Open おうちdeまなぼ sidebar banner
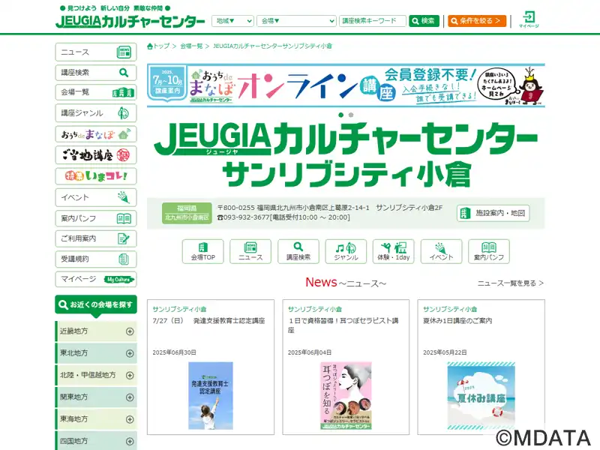 96,134
